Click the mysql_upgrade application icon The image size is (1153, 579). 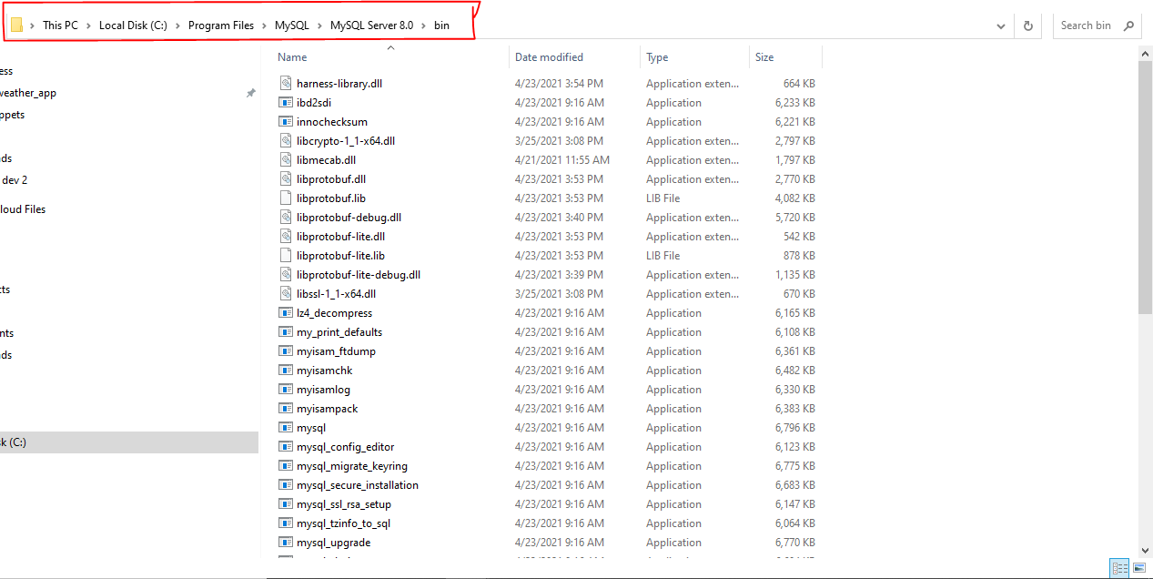coord(285,543)
